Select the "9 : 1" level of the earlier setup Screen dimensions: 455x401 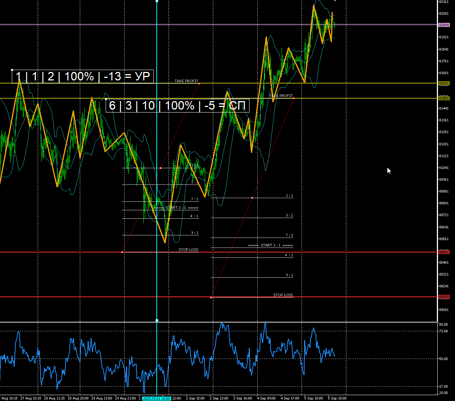(194, 233)
